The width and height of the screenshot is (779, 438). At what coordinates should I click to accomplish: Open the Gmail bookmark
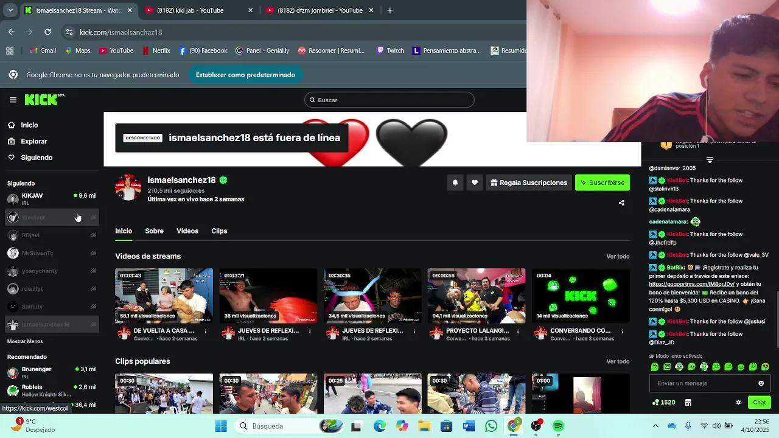pyautogui.click(x=42, y=50)
